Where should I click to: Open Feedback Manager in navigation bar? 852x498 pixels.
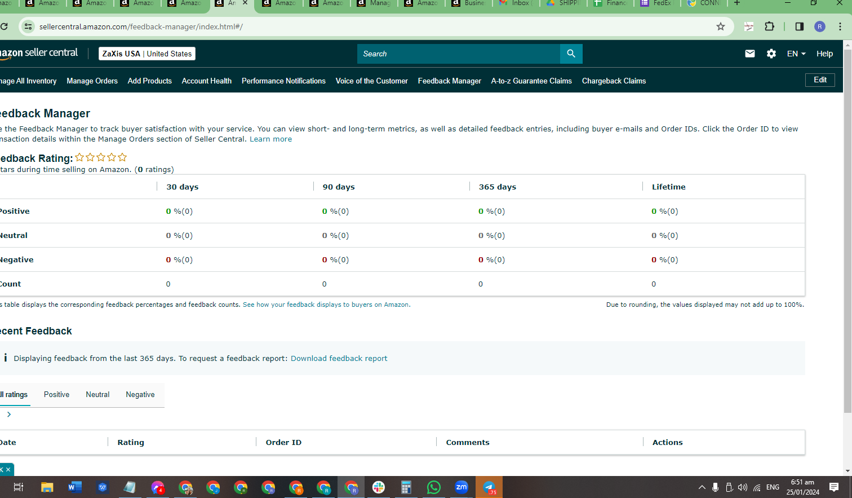(450, 81)
